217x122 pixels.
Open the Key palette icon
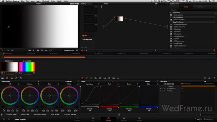104,78
